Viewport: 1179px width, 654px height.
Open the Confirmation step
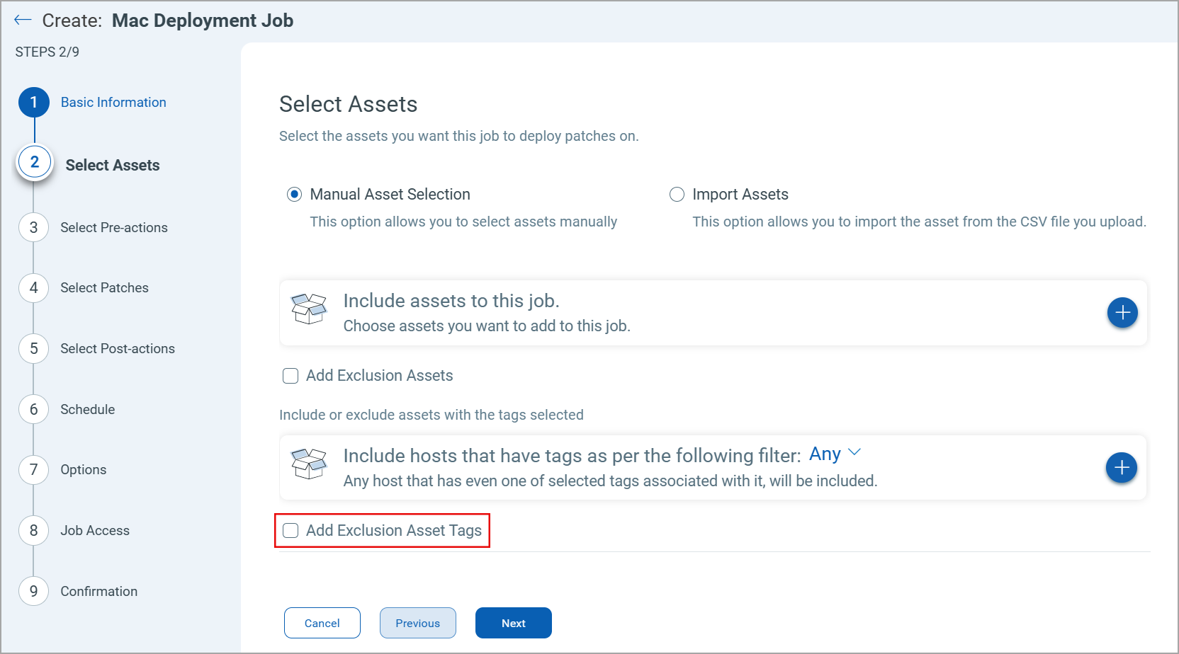click(98, 591)
